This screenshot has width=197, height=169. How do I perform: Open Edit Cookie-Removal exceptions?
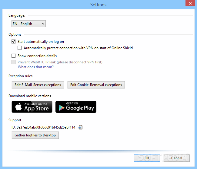click(96, 85)
